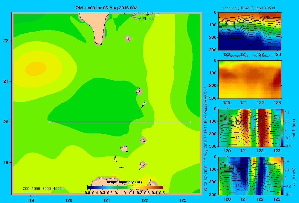The width and height of the screenshot is (299, 203).
Task: Open the eastward velocity section plot
Action: click(250, 176)
